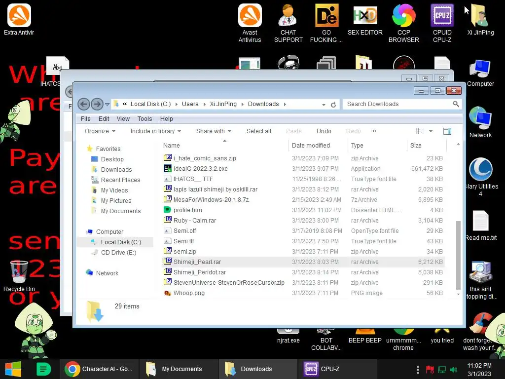505x379 pixels.
Task: Open the address bar history dropdown
Action: point(324,105)
